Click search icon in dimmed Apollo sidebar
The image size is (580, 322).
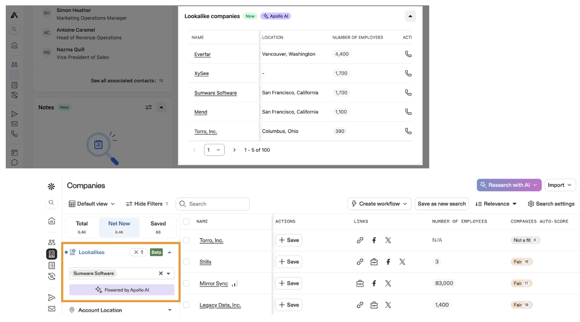(14, 29)
